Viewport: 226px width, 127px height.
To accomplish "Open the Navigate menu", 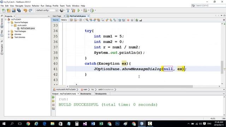I will click(19, 6).
